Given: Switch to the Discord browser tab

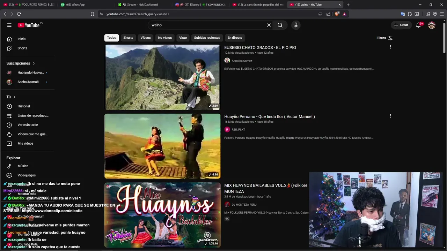Looking at the screenshot, I should pyautogui.click(x=200, y=5).
